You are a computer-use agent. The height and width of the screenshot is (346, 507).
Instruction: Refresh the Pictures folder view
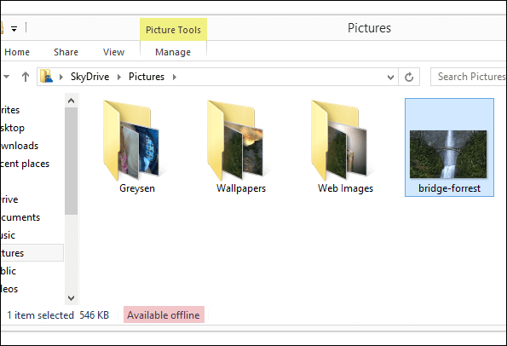[x=409, y=77]
